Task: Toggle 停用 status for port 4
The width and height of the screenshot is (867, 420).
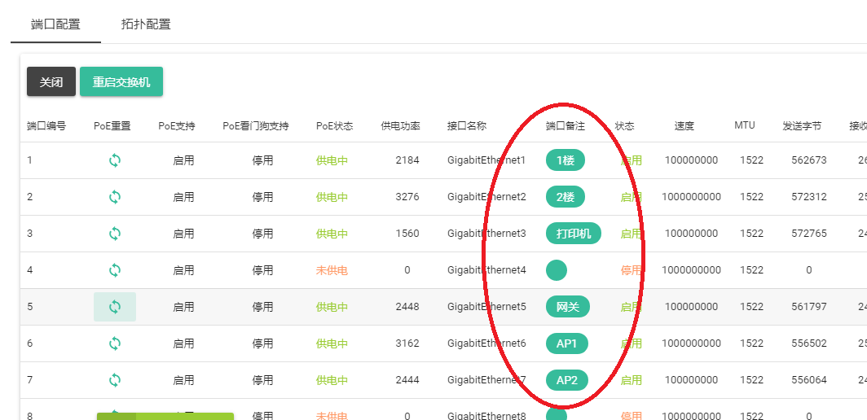Action: point(632,270)
